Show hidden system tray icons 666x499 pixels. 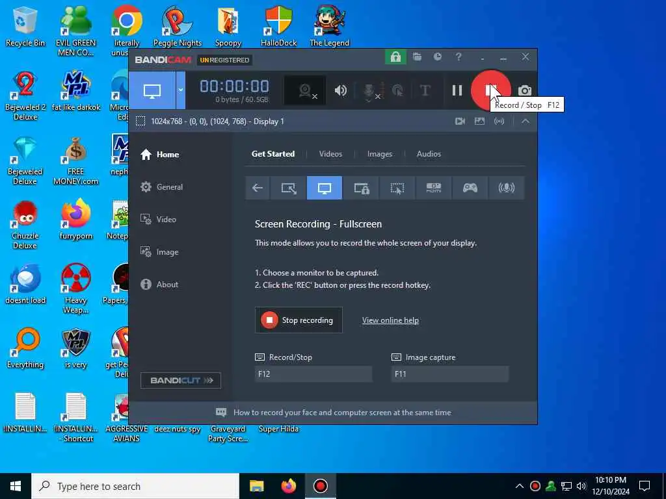[x=520, y=486]
